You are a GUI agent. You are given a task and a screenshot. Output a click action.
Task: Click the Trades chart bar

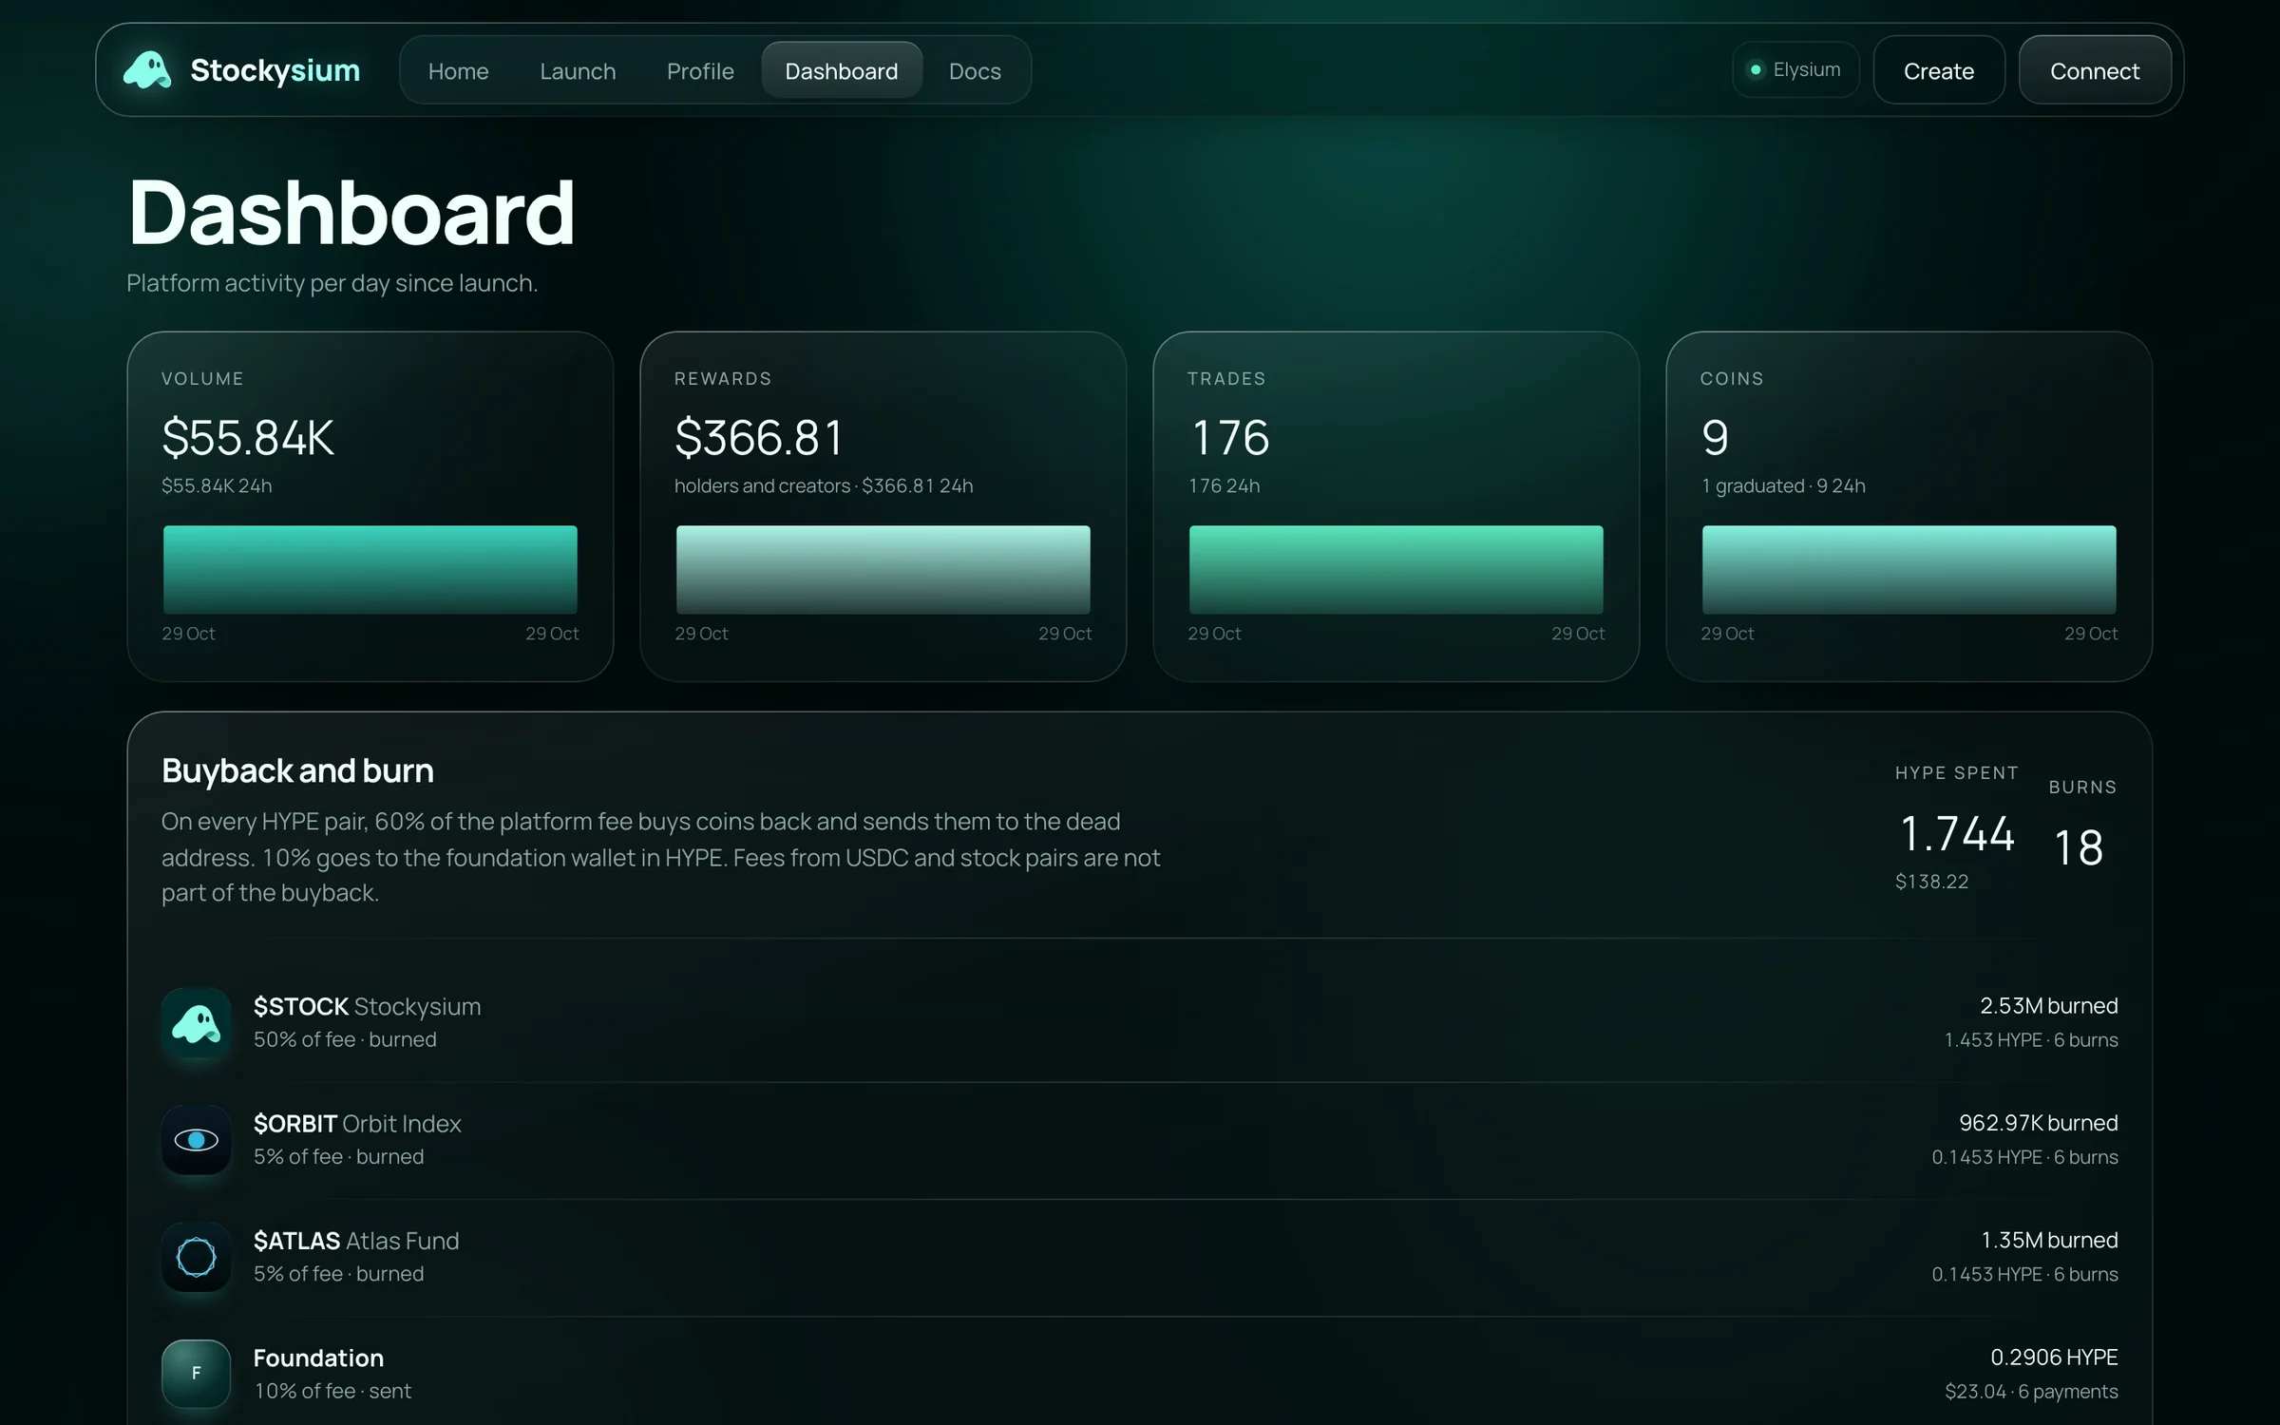[1396, 570]
